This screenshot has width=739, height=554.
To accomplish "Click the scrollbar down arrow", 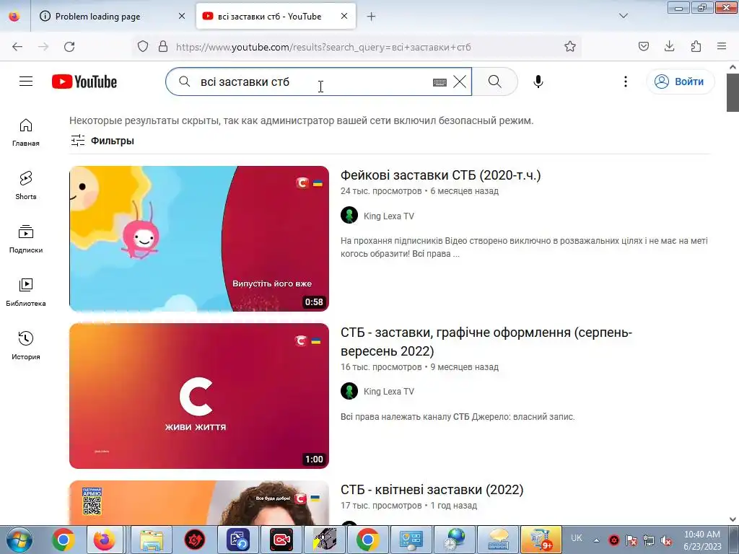I will [x=733, y=519].
